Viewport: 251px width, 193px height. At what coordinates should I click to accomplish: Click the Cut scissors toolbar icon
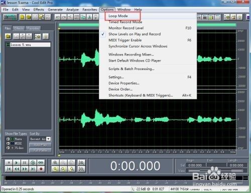coord(89,17)
